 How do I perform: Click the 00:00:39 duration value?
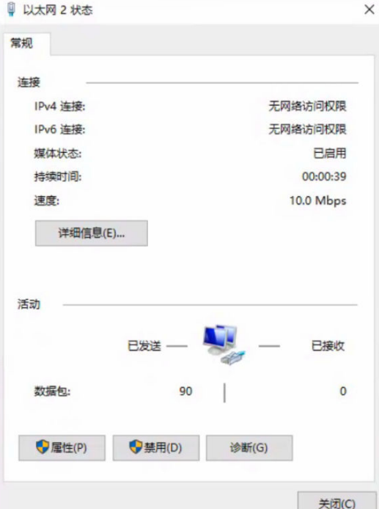[324, 176]
